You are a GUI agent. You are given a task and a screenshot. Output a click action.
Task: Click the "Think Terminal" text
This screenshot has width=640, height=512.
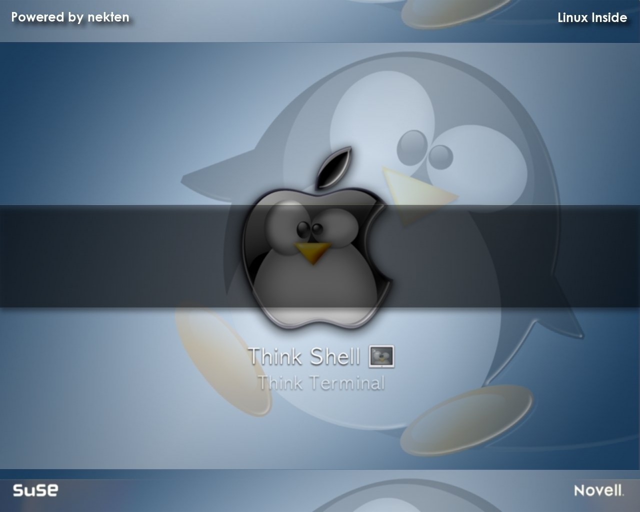tap(321, 383)
